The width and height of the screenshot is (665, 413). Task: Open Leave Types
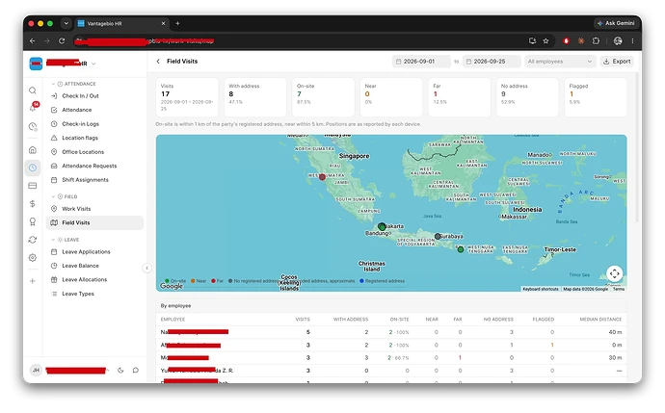click(94, 294)
